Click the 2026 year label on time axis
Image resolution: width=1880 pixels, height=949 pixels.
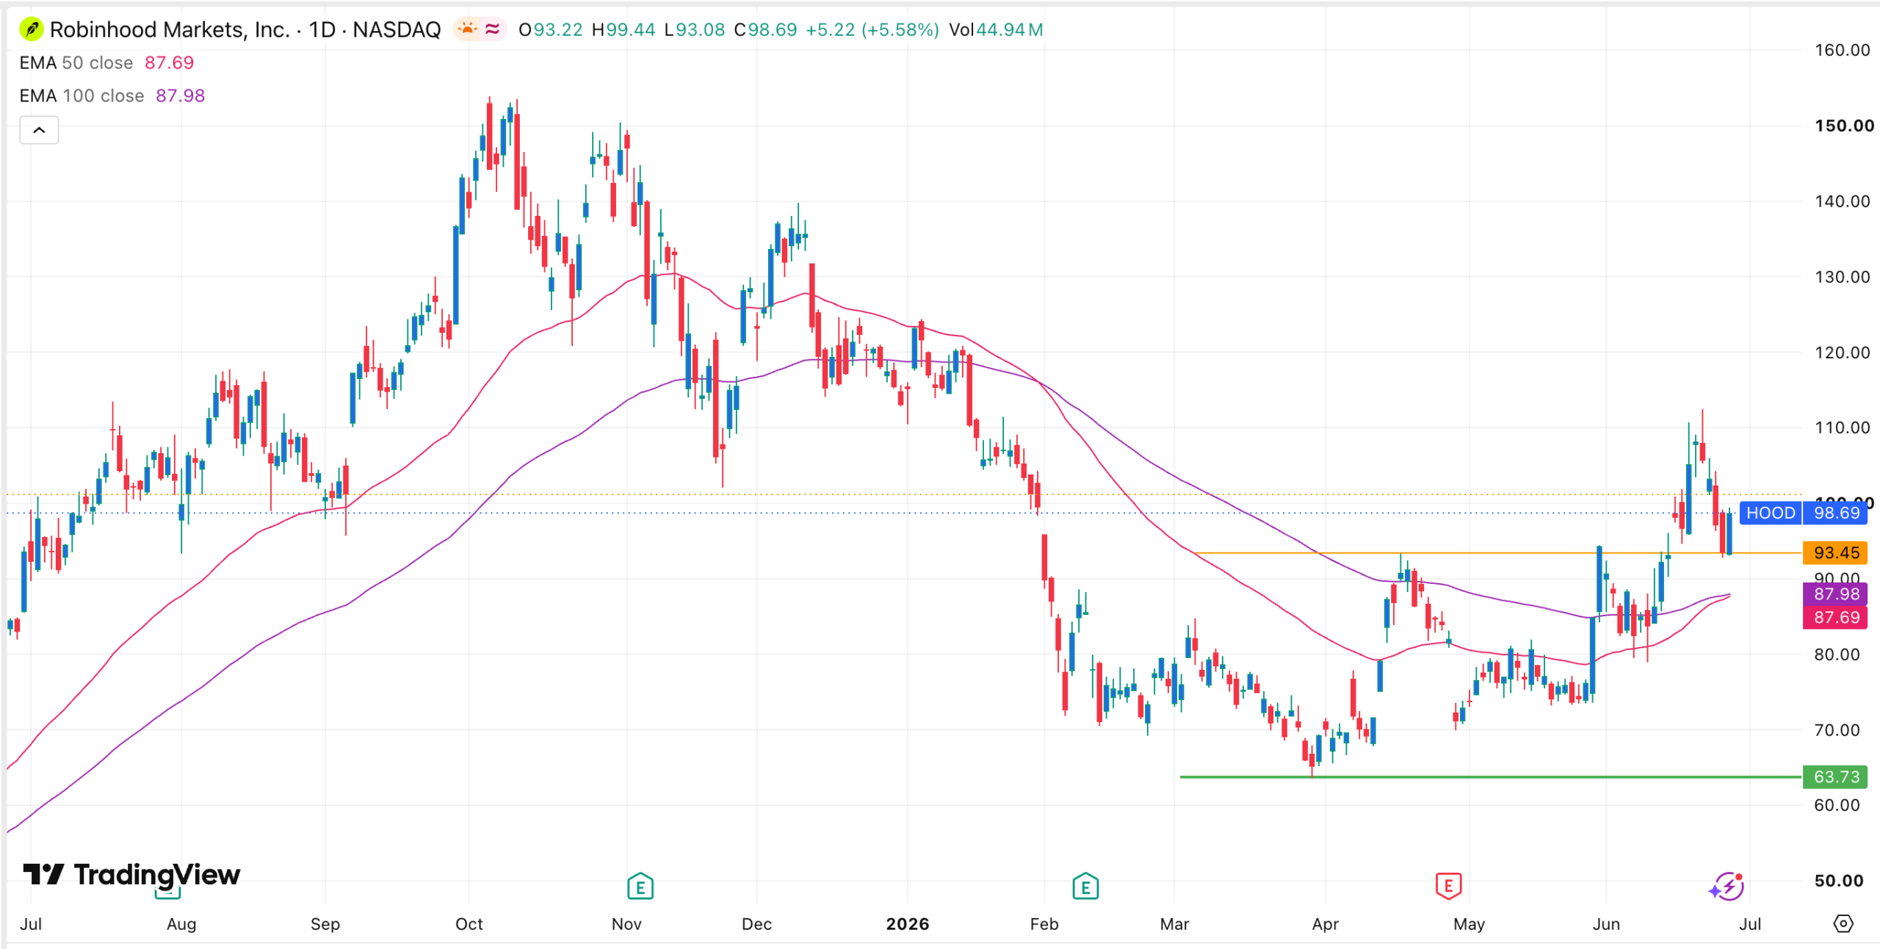tap(908, 924)
